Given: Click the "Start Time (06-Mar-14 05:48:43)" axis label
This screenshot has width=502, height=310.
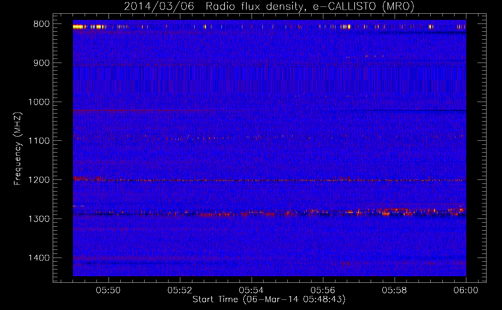Looking at the screenshot, I should pyautogui.click(x=269, y=299).
